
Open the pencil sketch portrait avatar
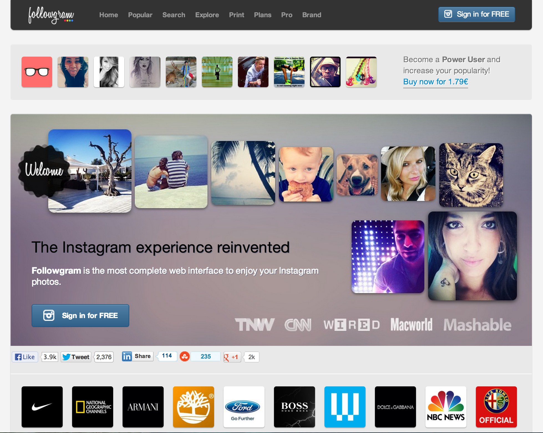pyautogui.click(x=145, y=72)
